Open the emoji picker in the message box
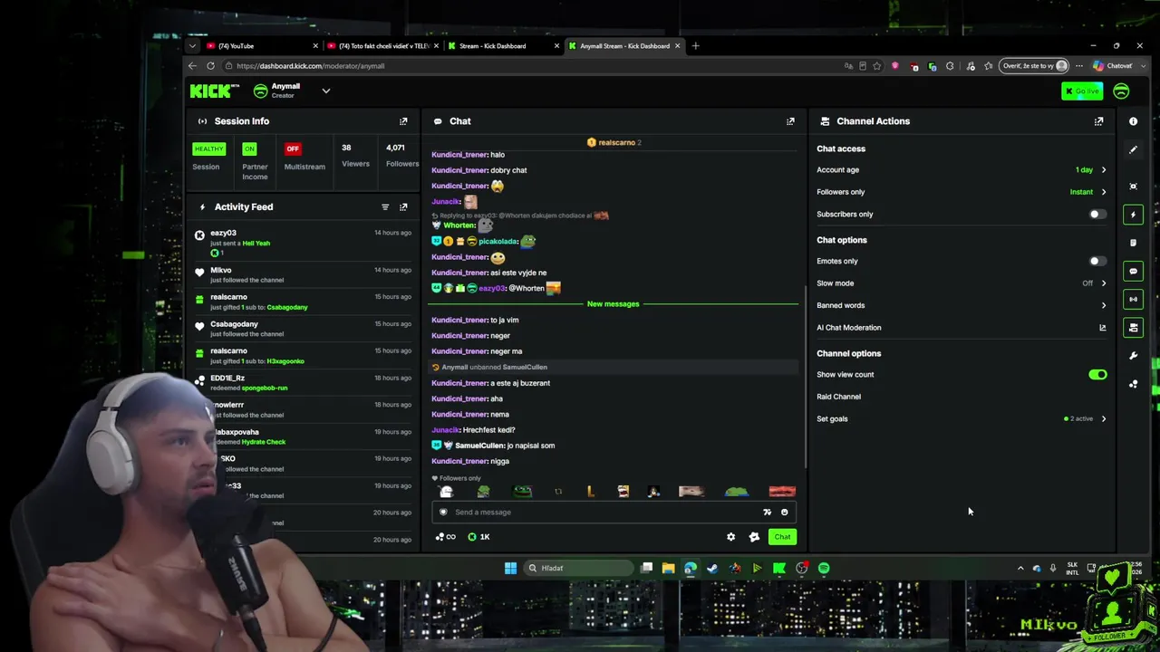Image resolution: width=1160 pixels, height=652 pixels. pos(785,513)
